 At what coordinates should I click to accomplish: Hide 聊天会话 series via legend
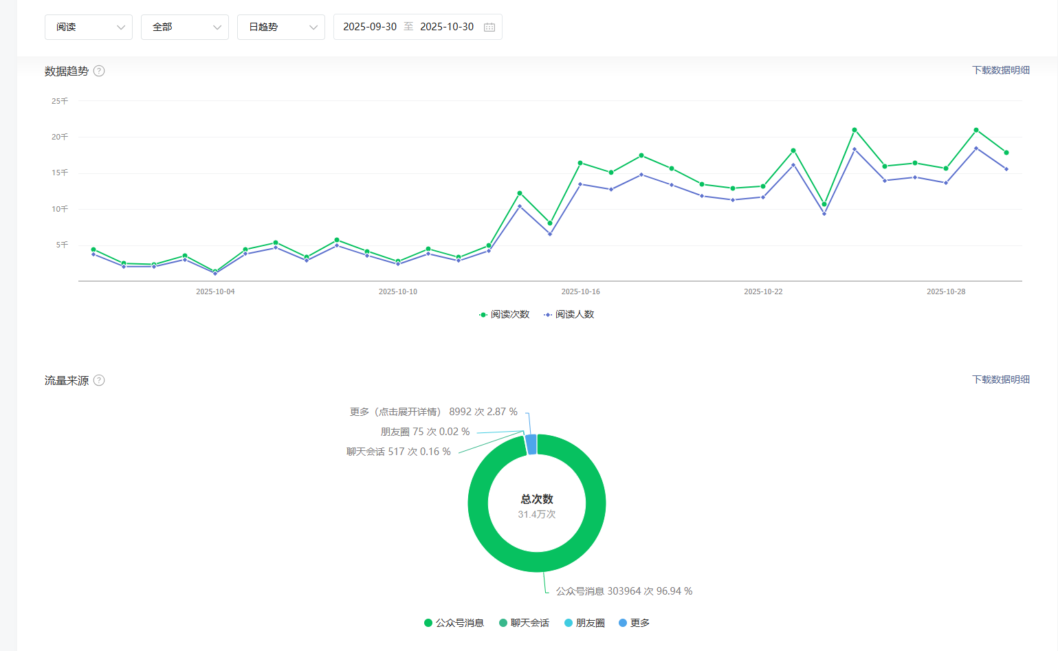[524, 623]
